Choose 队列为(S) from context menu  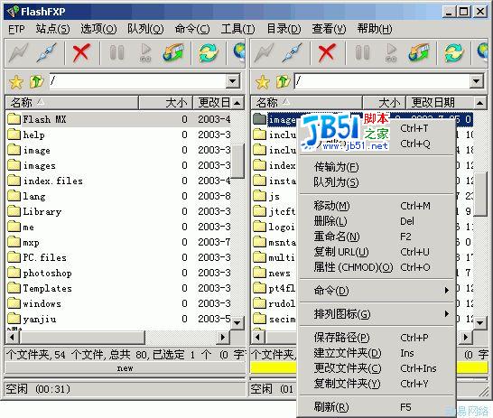[377, 182]
